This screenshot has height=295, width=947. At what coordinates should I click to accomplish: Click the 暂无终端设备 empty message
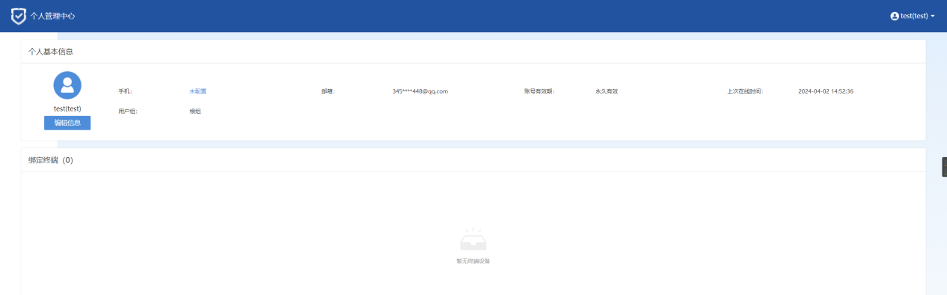click(473, 261)
